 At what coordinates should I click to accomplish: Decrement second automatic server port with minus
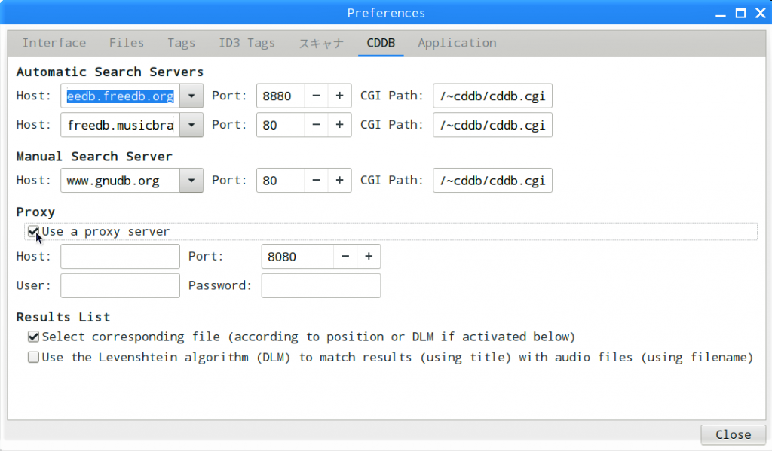point(316,125)
